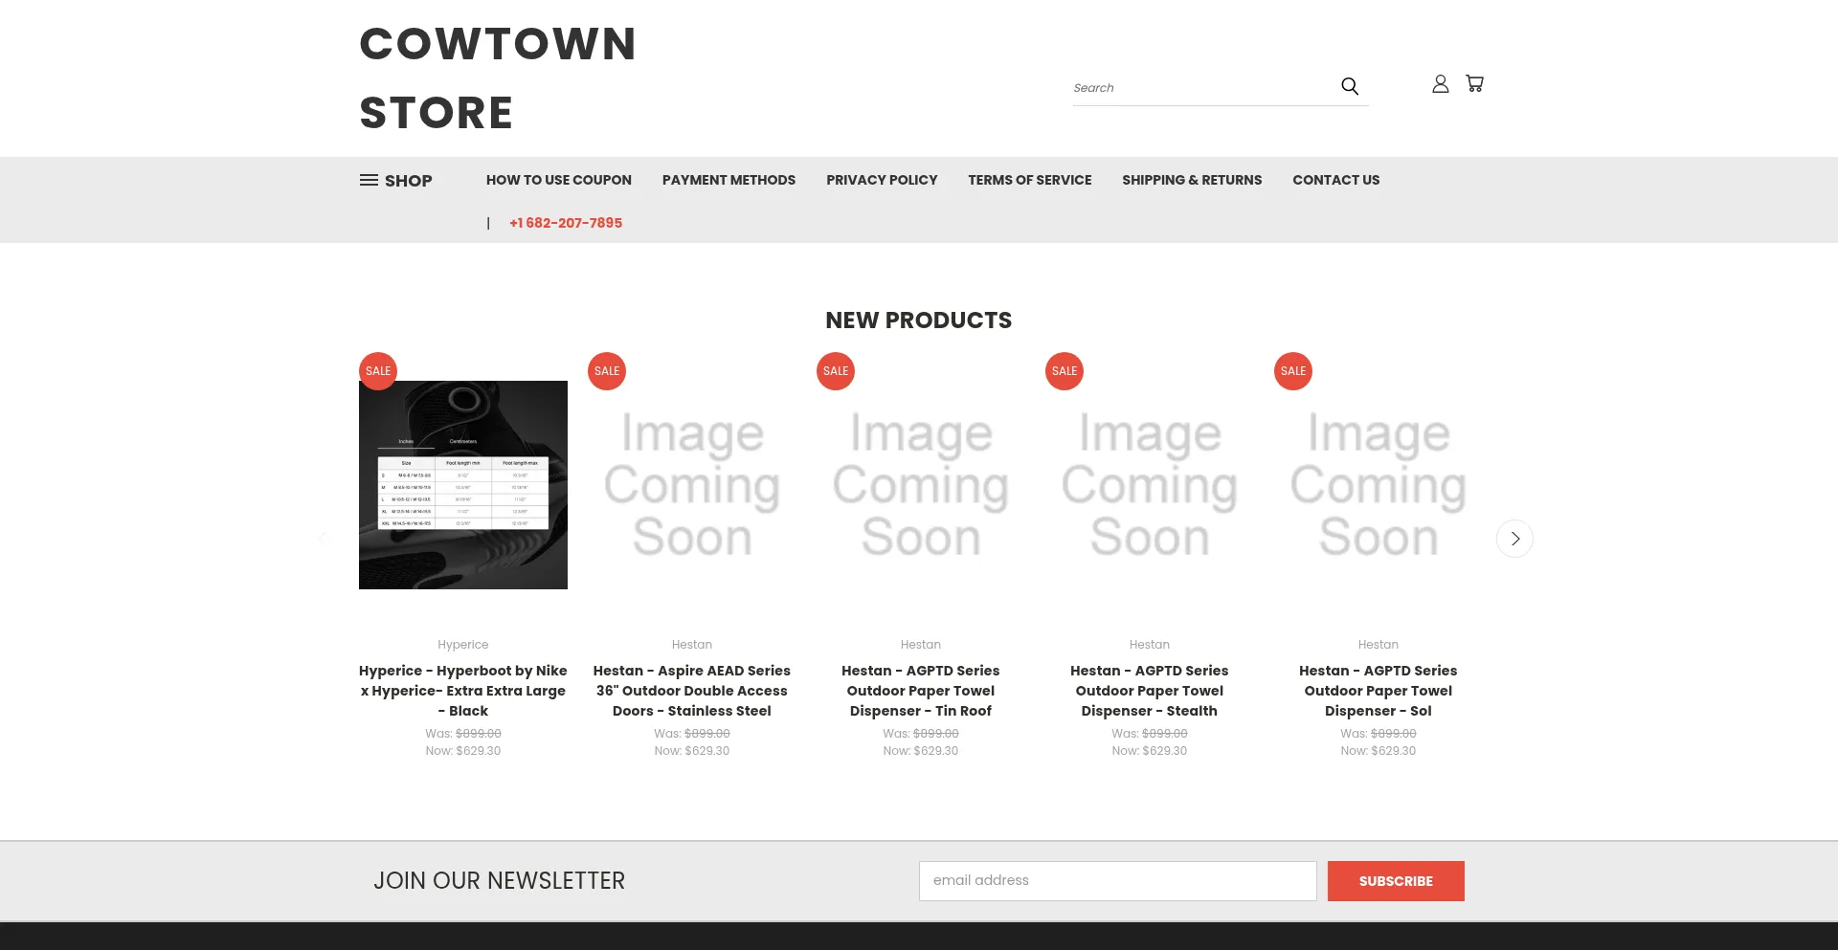Viewport: 1838px width, 950px height.
Task: Open the PAYMENT METHODS page
Action: [728, 180]
